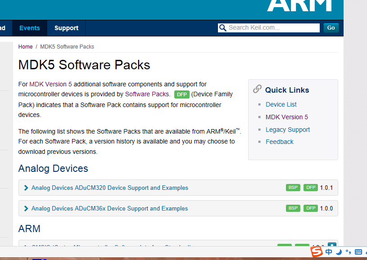Image resolution: width=367 pixels, height=260 pixels.
Task: Click BSP badge on ADuCM320 row
Action: tap(293, 188)
